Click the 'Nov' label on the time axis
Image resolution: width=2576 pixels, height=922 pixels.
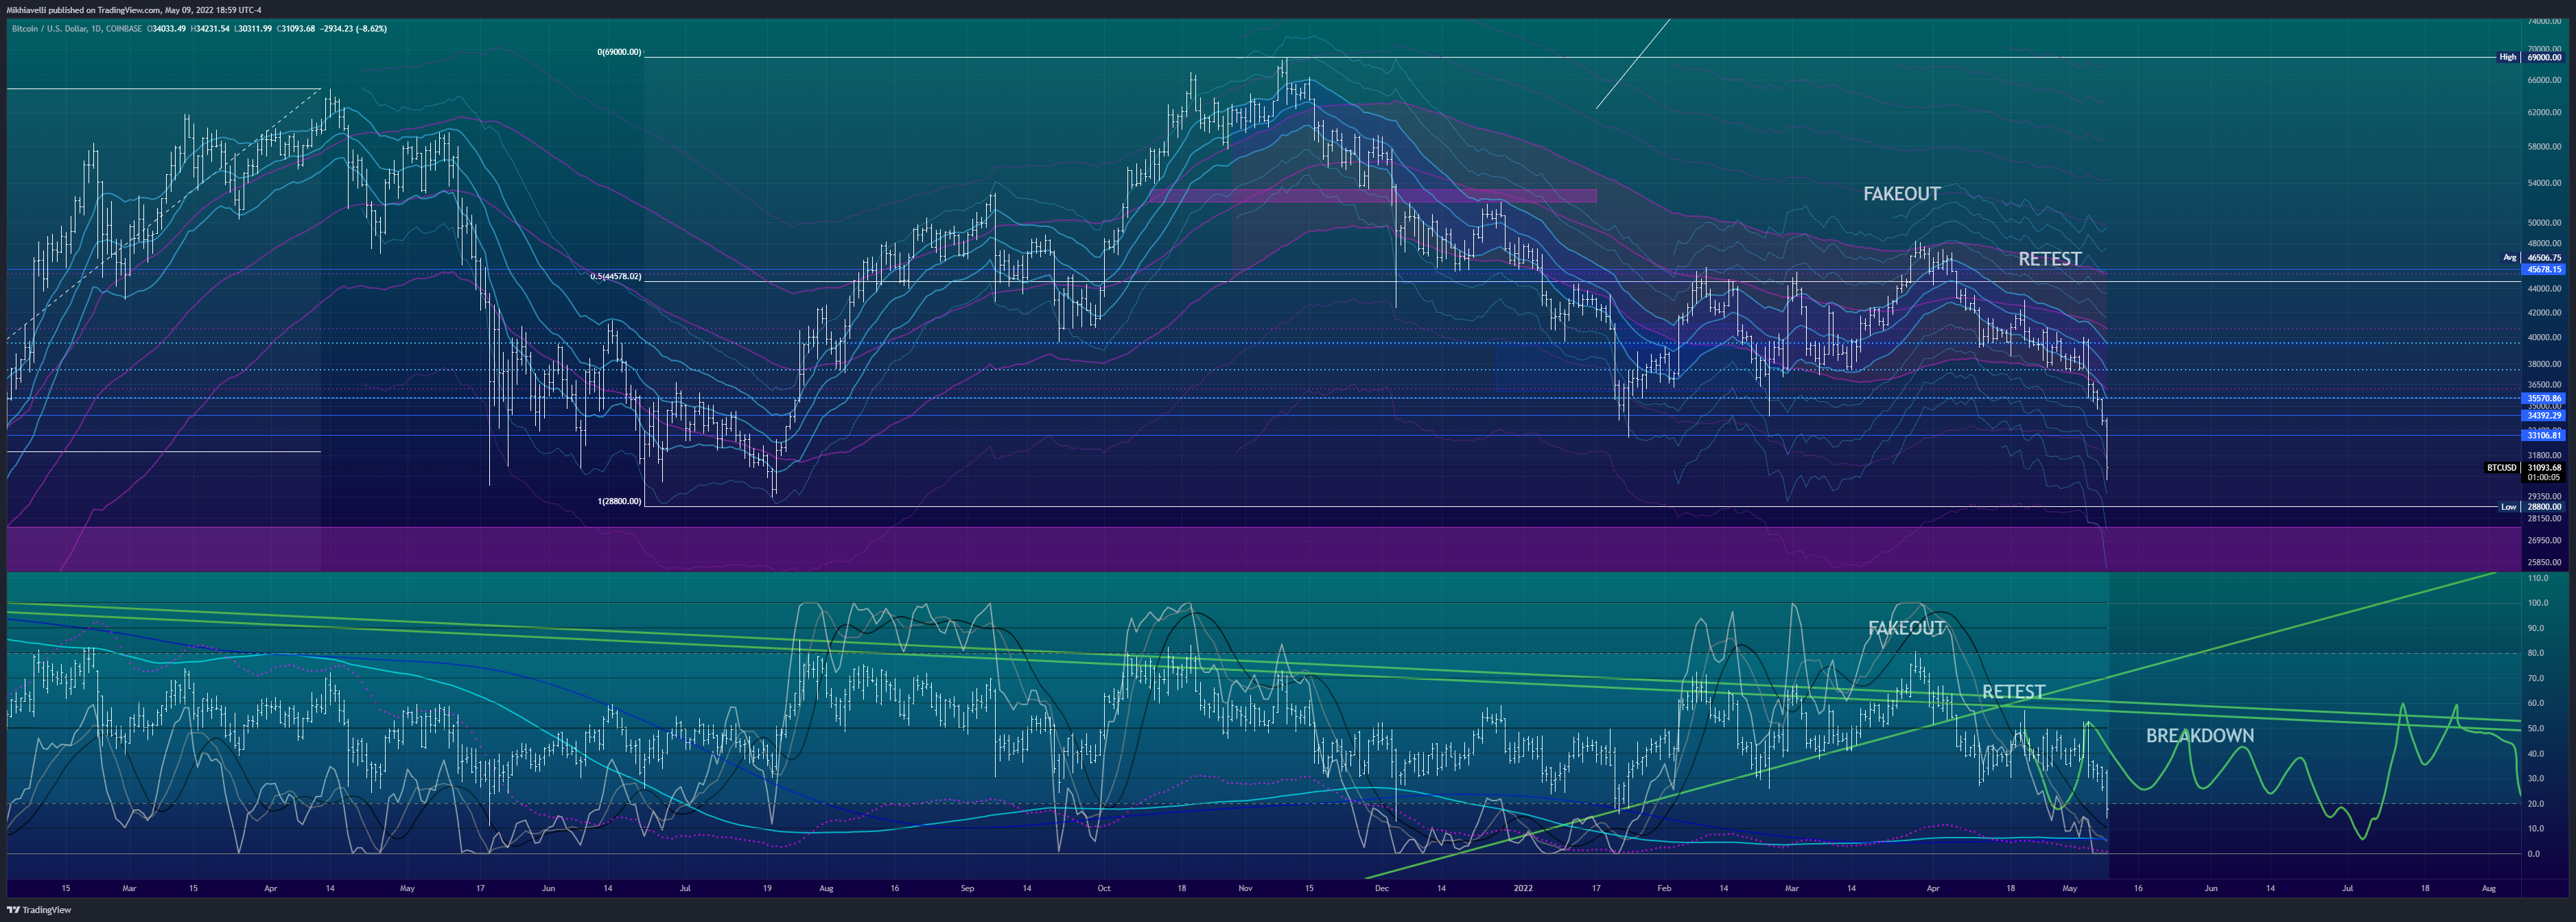[1245, 888]
